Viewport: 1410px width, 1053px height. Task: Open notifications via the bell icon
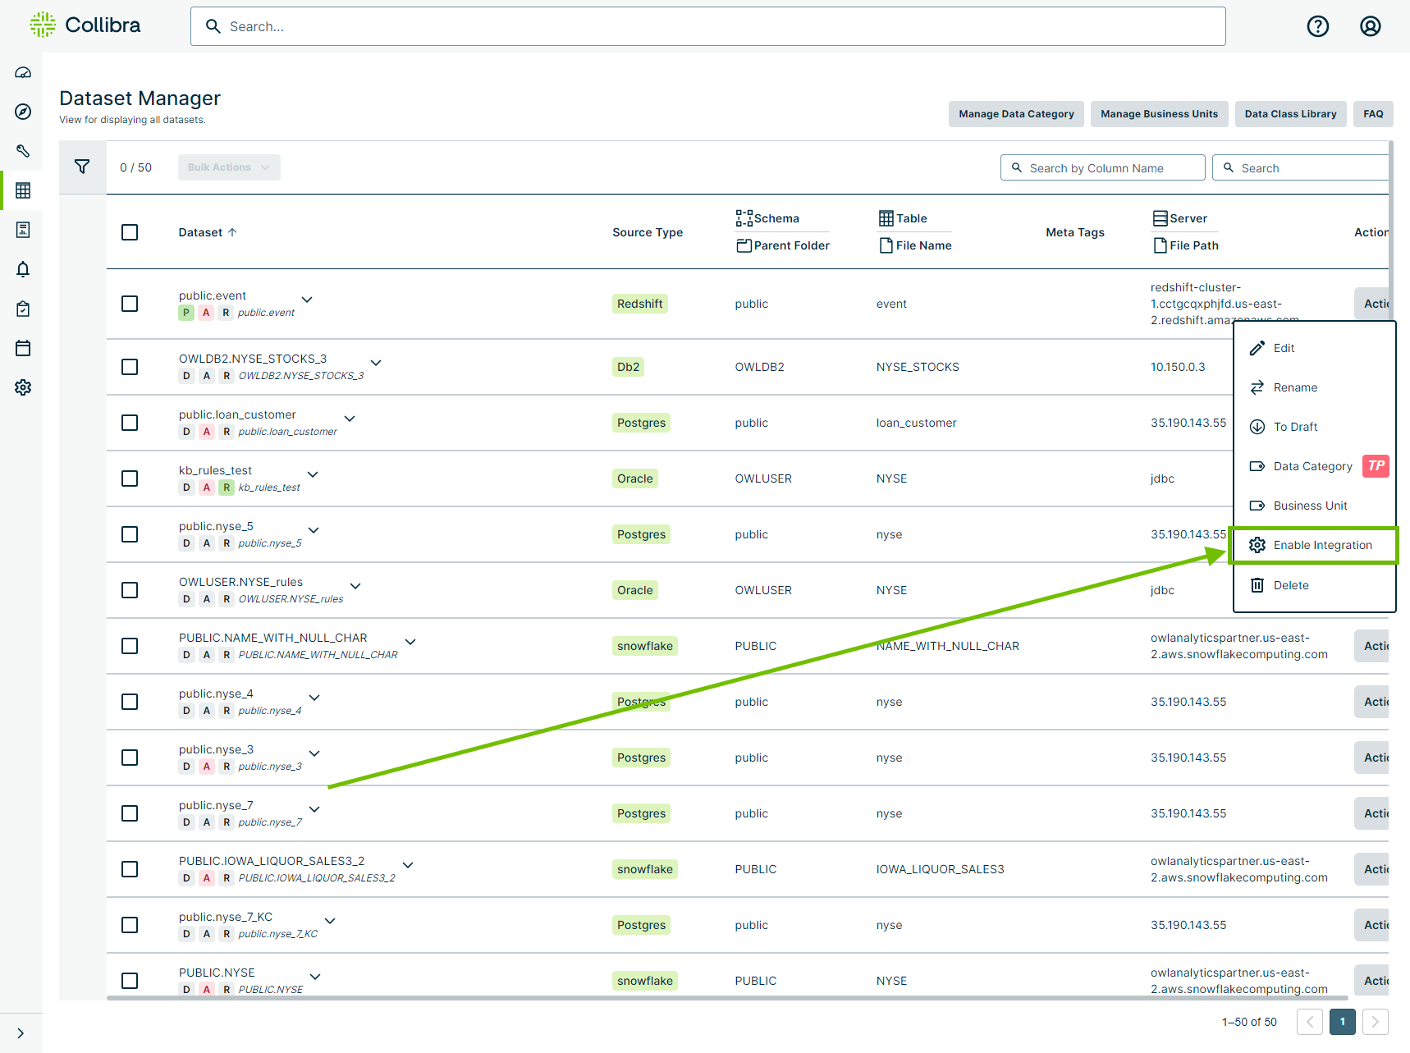click(x=22, y=269)
